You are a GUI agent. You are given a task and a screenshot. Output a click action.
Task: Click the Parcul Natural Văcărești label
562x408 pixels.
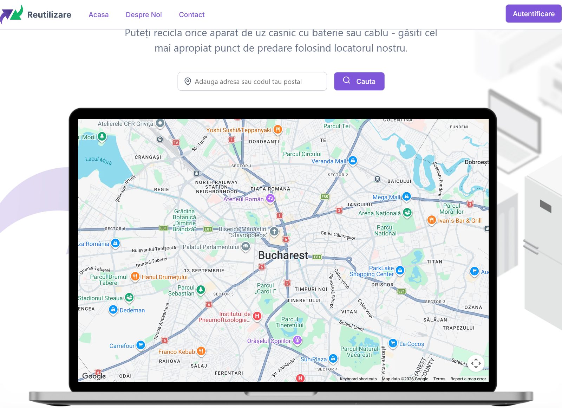click(x=359, y=352)
